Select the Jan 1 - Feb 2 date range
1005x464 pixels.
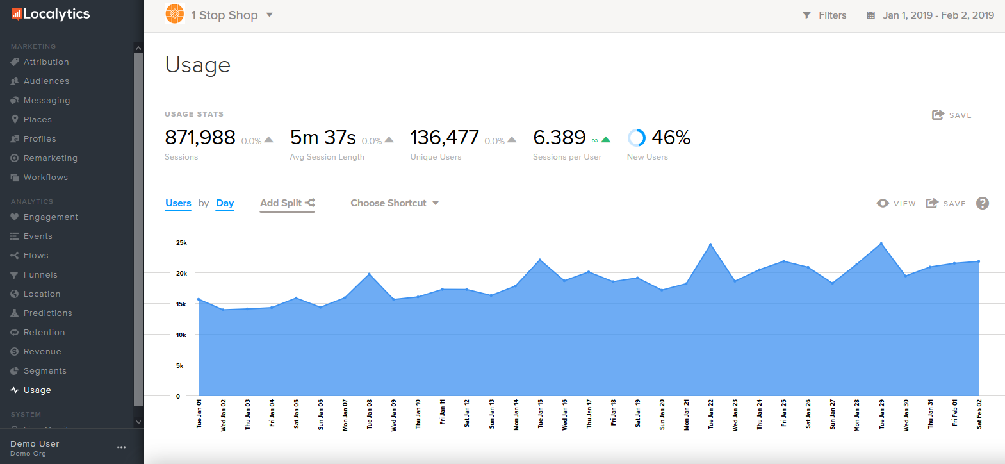coord(938,15)
